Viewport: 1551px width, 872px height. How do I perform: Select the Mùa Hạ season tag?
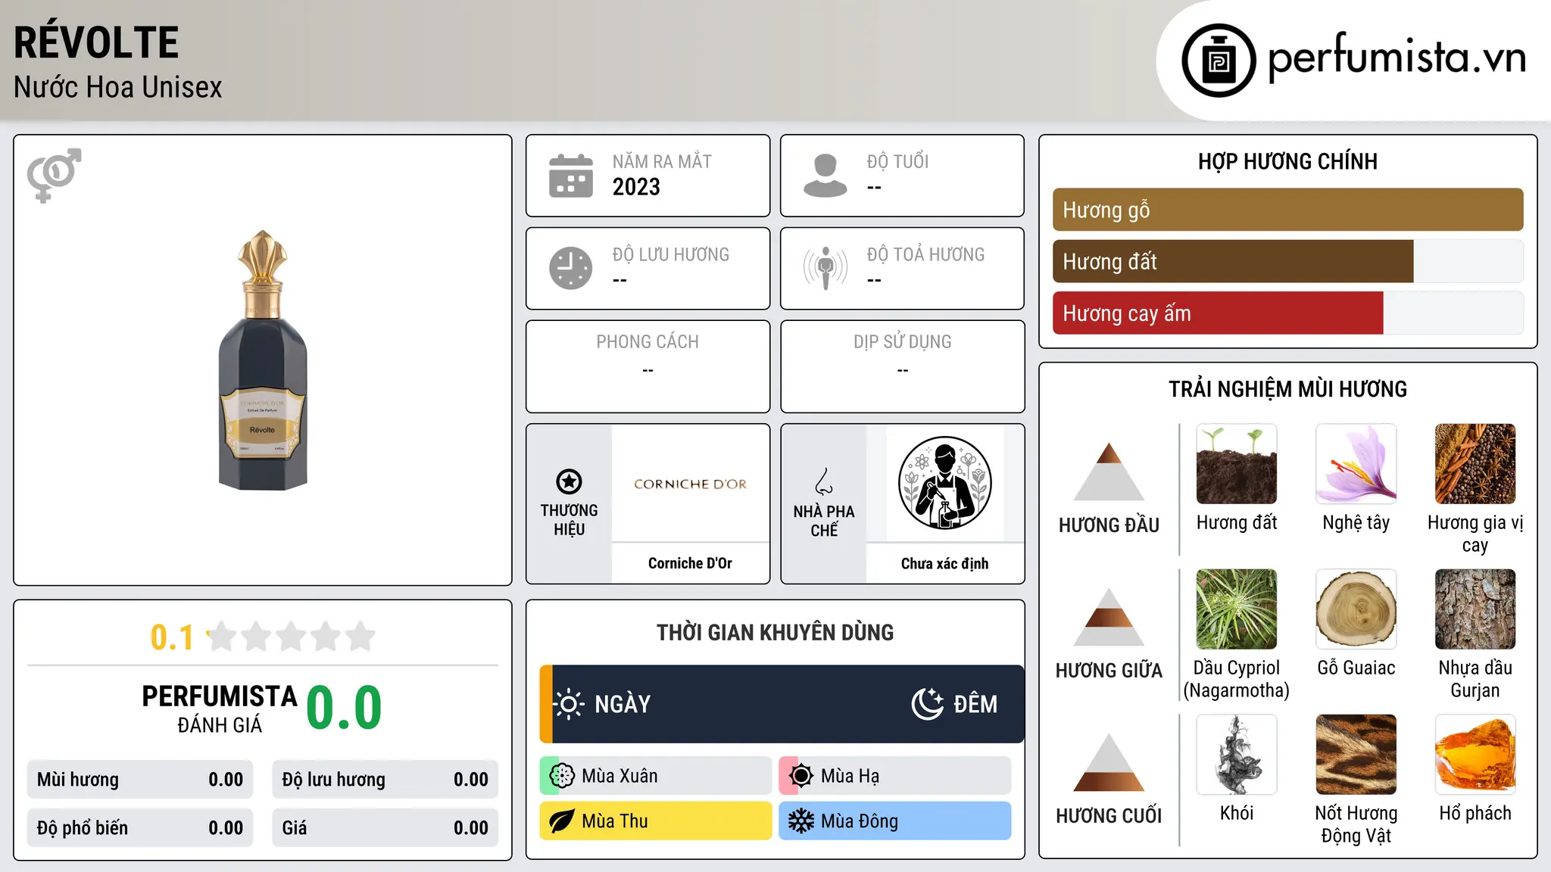click(895, 776)
